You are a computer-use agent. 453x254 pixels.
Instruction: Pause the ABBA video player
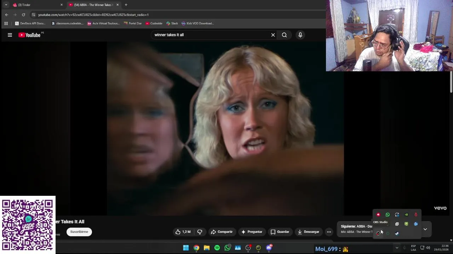tap(225, 129)
